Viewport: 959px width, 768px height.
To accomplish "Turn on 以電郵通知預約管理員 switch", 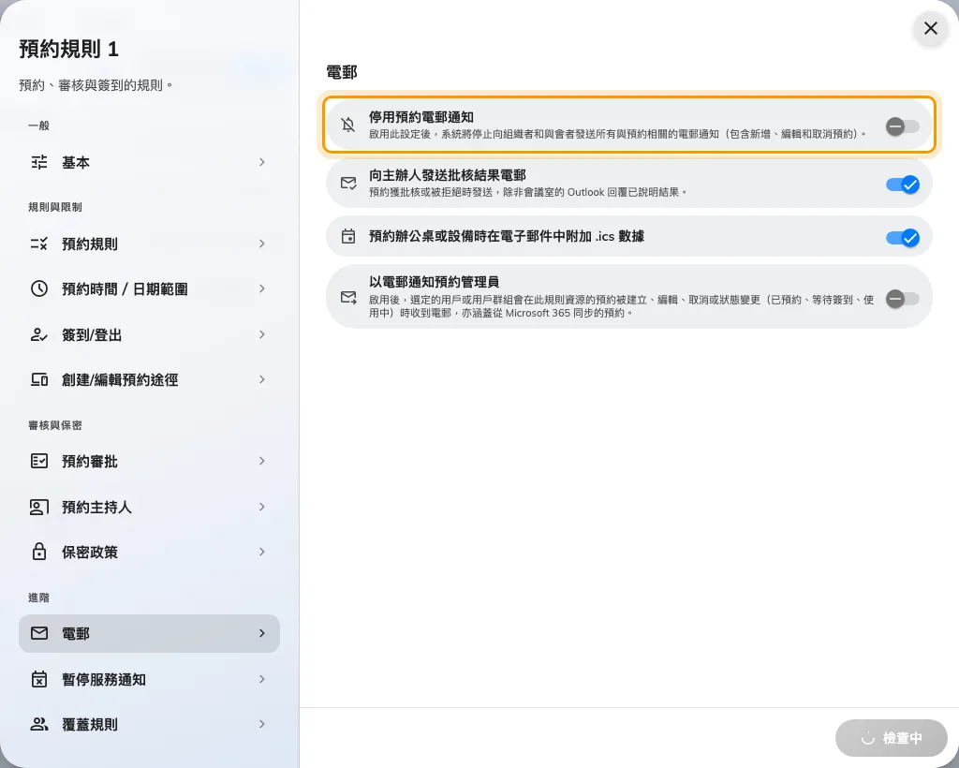I will tap(903, 299).
